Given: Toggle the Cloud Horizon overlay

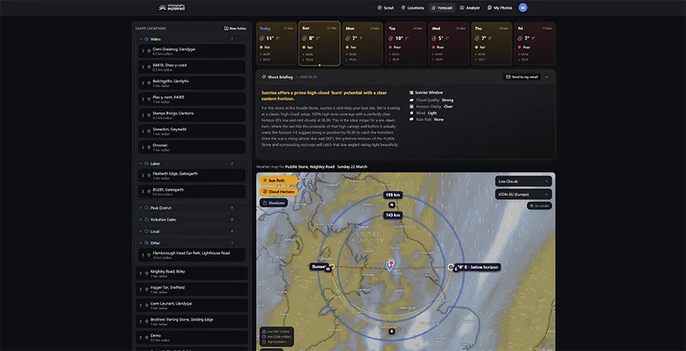Looking at the screenshot, I should click(278, 192).
